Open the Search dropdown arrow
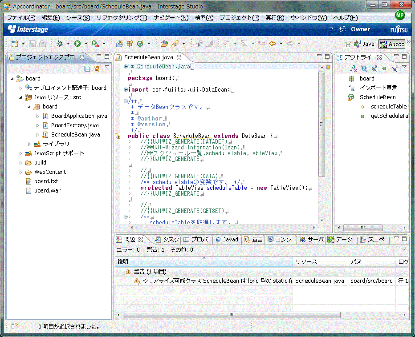The width and height of the screenshot is (415, 337). coord(184,44)
